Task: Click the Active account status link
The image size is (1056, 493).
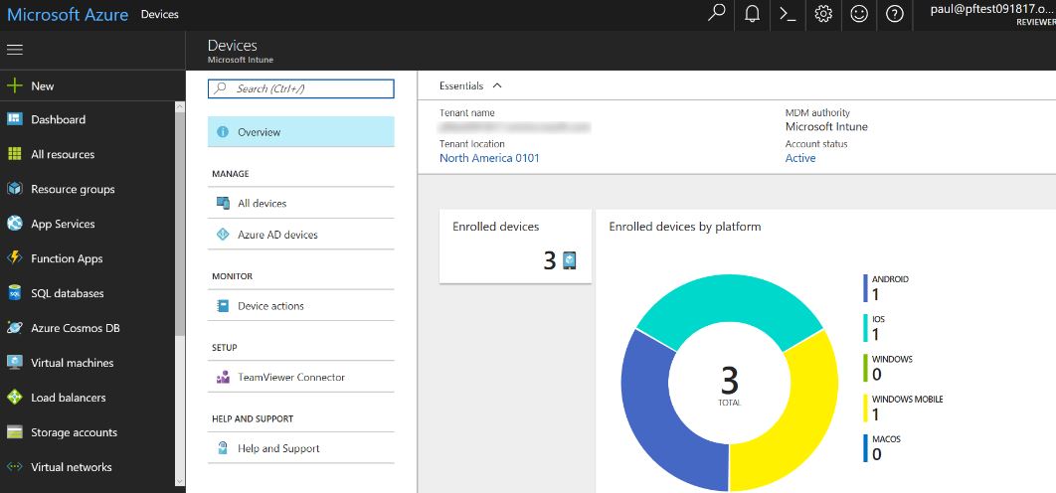Action: [800, 158]
